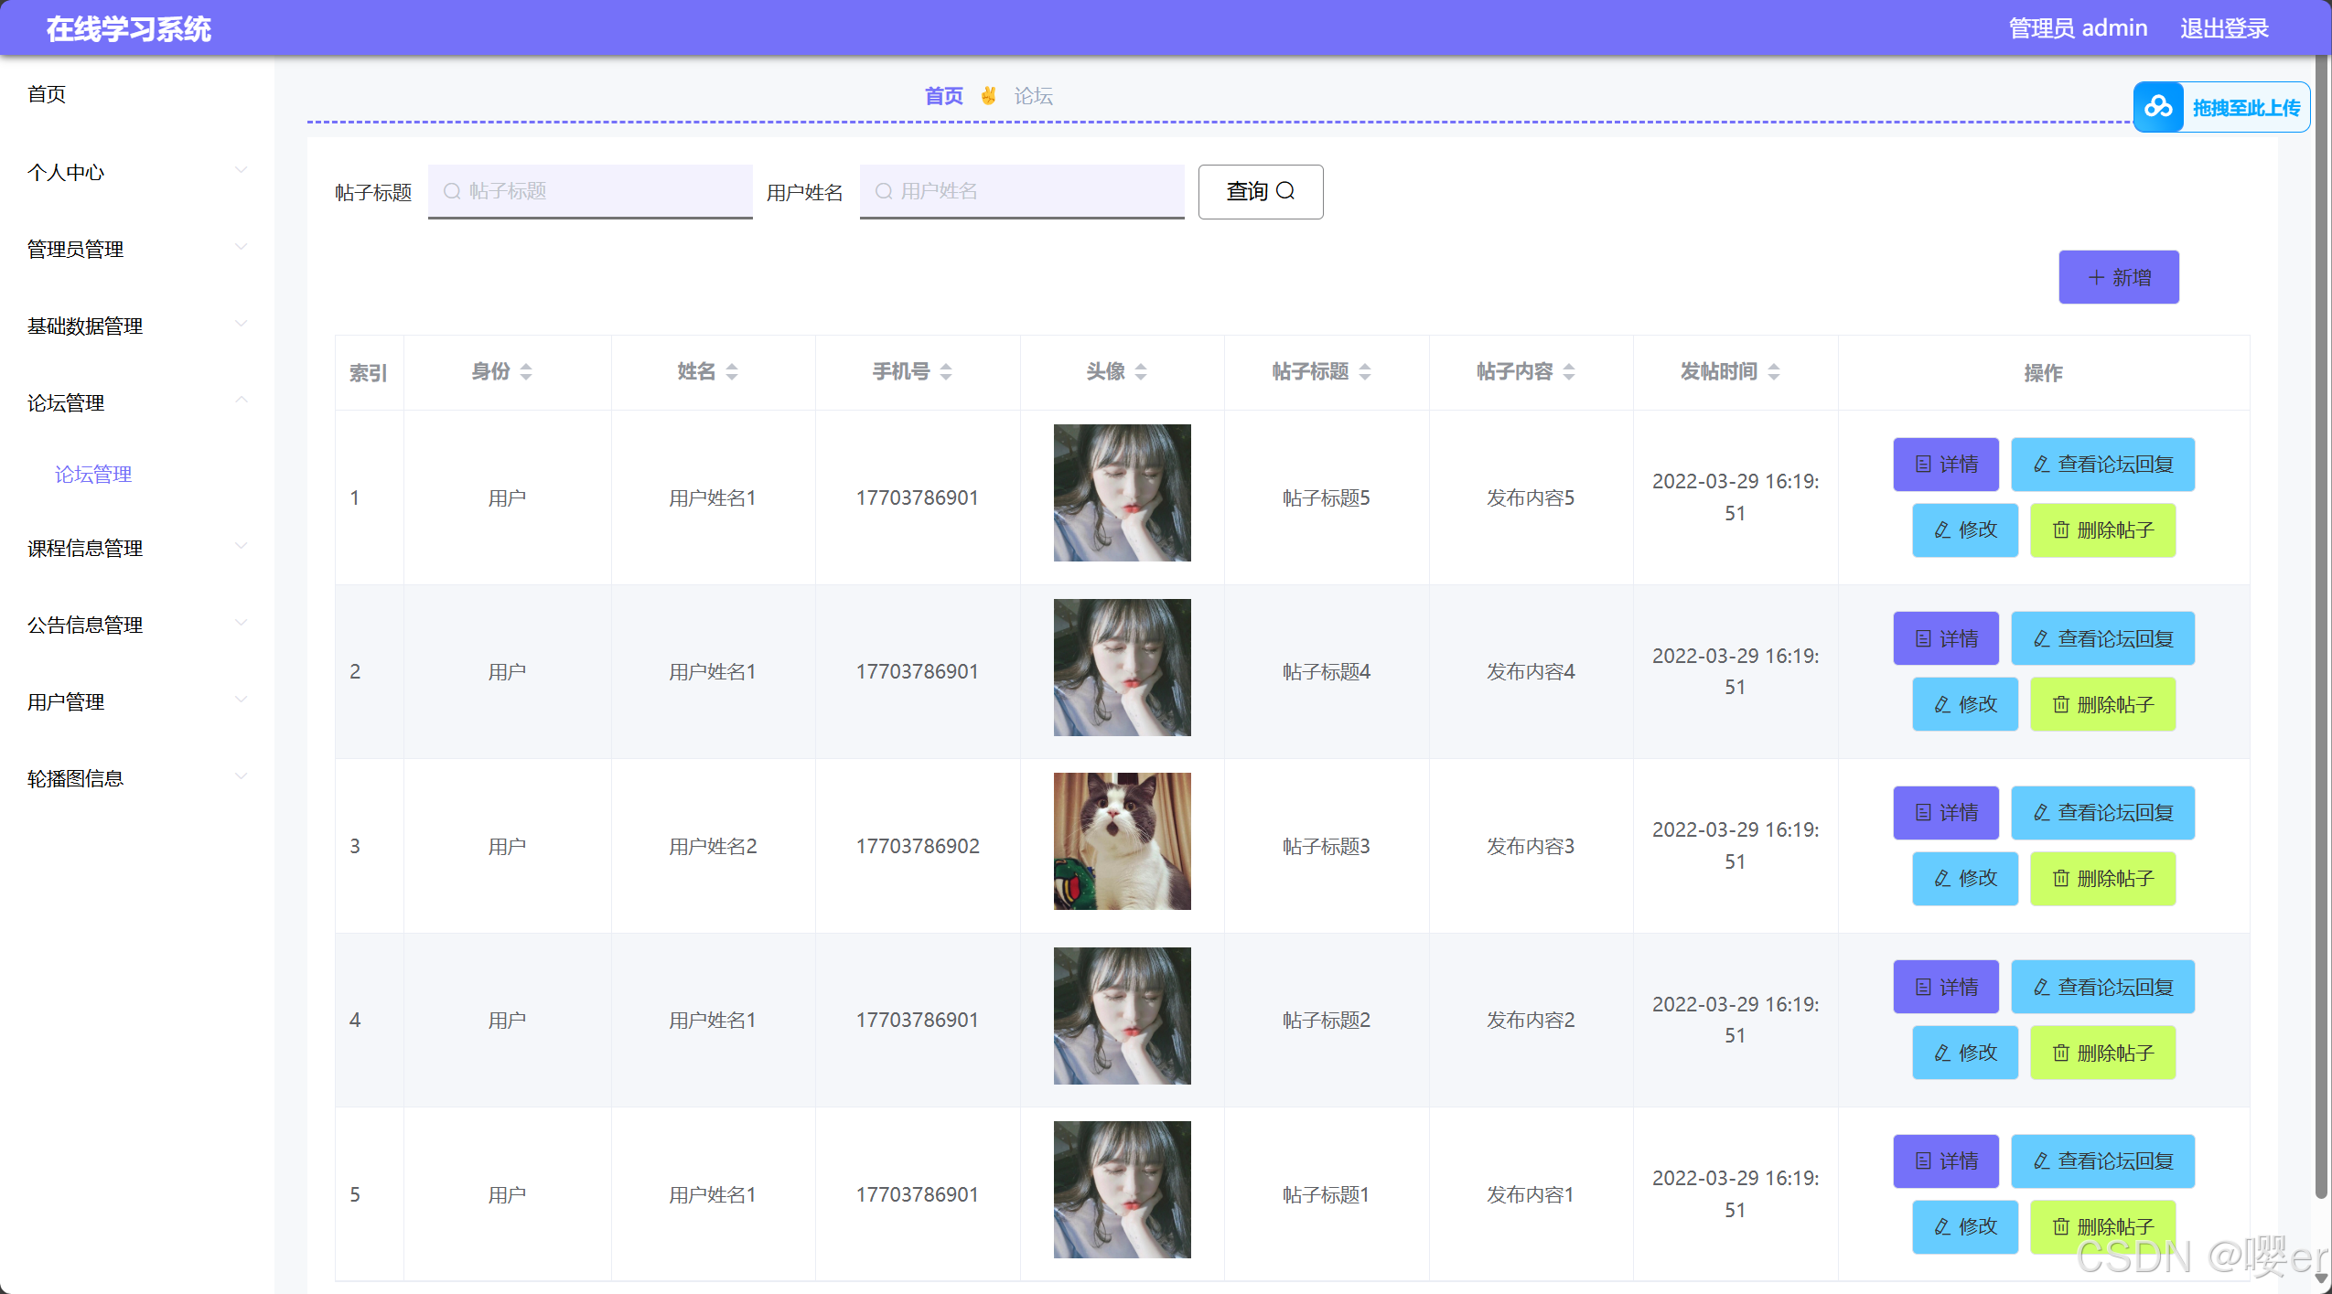Click the cloud upload icon
Screen dimensions: 2332x1294
point(2158,107)
